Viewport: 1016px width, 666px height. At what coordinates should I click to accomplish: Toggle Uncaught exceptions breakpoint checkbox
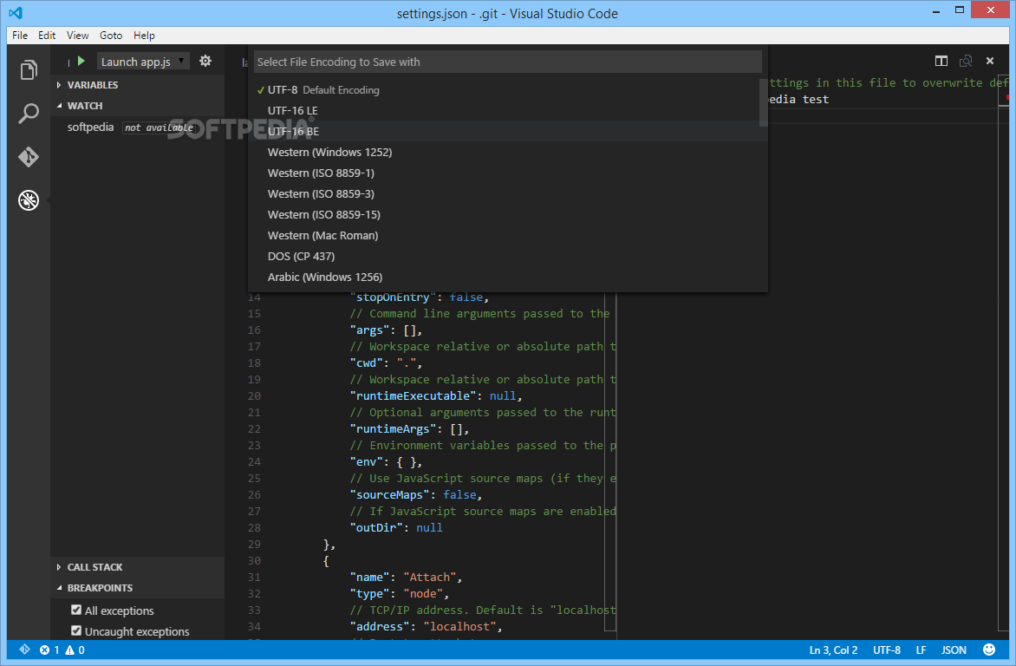pyautogui.click(x=76, y=631)
